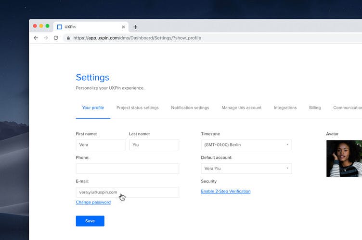Switch to Notification settings tab
The image size is (362, 240).
point(190,108)
